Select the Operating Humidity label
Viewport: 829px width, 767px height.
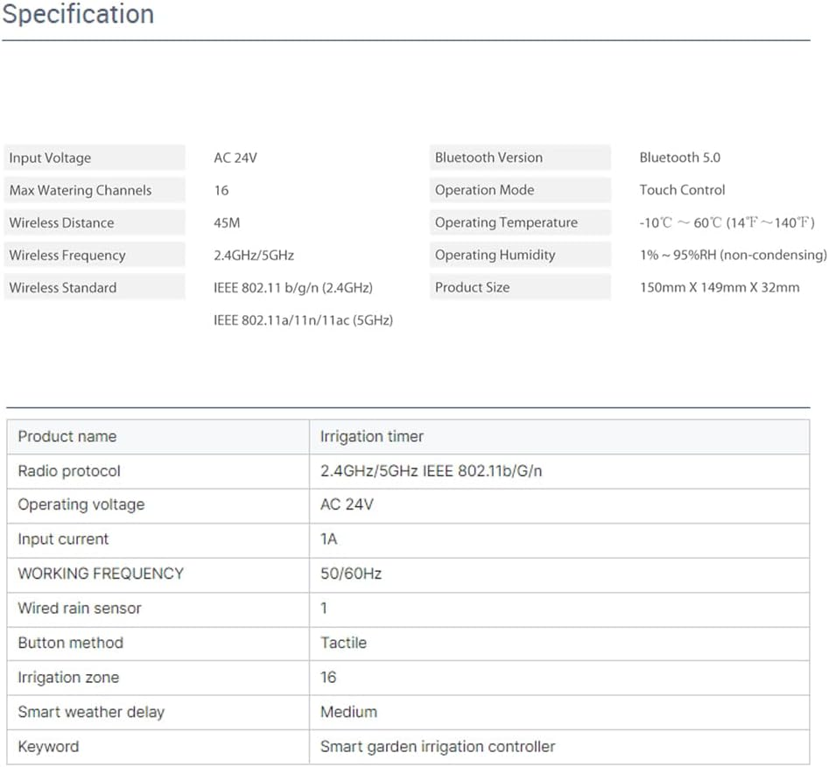coord(495,256)
